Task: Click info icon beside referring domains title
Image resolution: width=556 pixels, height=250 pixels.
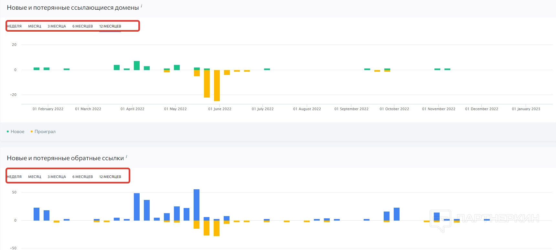Action: tap(142, 6)
